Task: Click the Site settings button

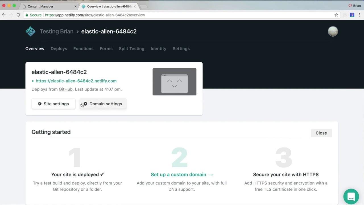Action: point(53,104)
